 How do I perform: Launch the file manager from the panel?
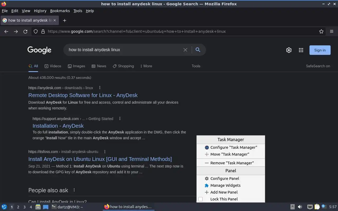point(38,207)
